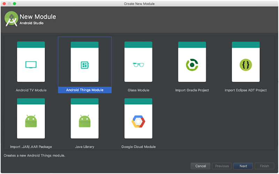This screenshot has width=279, height=174.
Task: Click the 'Creates a new Android Things module.' description
Action: [34, 156]
